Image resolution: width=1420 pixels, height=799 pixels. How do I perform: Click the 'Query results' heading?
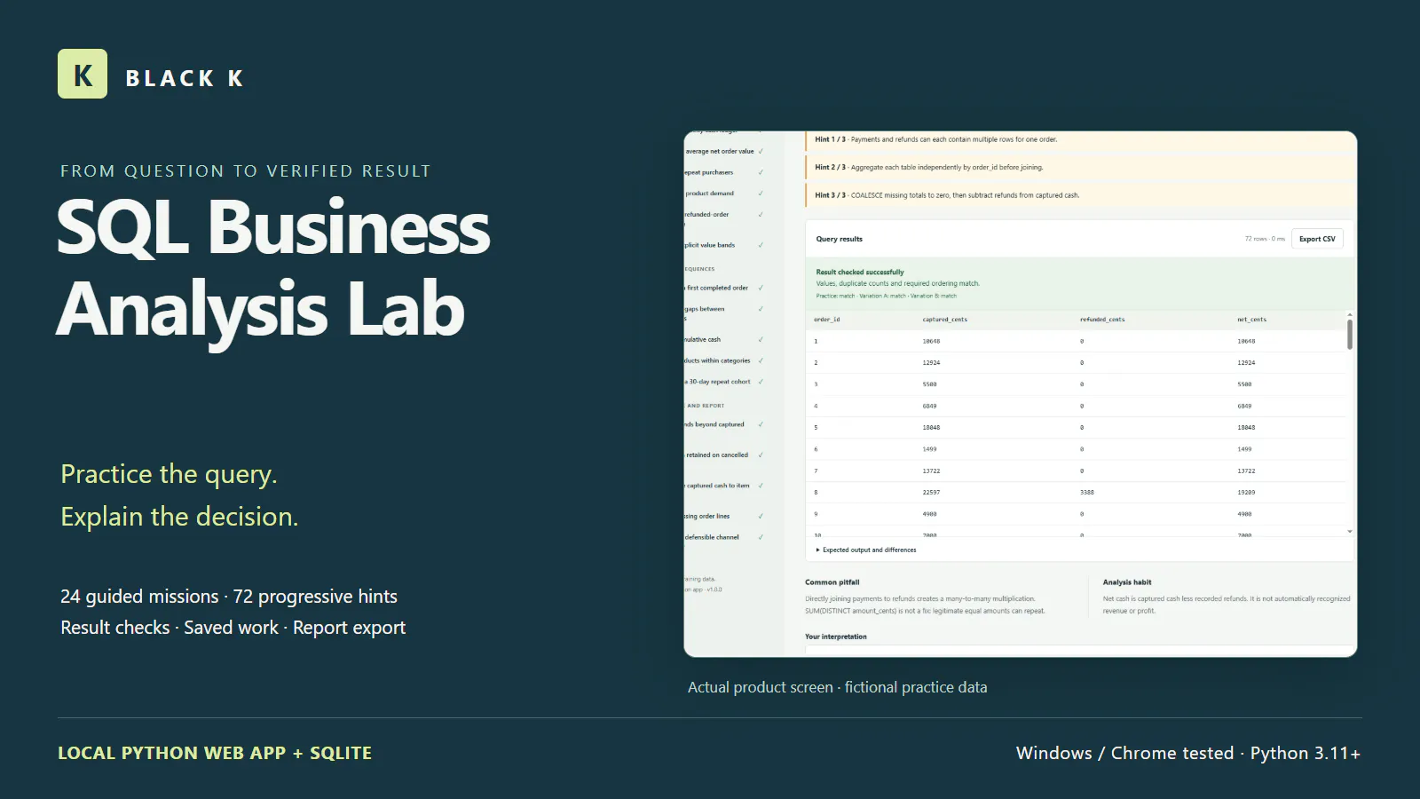click(x=840, y=239)
